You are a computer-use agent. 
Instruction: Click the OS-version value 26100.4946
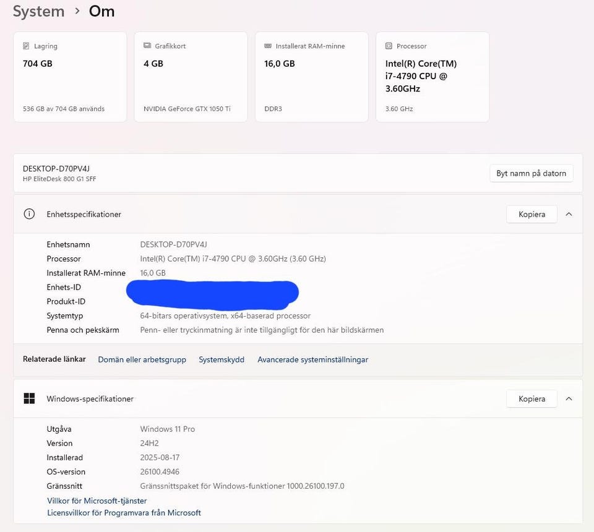coord(160,472)
